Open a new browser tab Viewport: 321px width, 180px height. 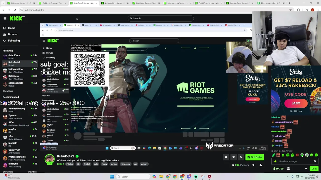pos(289,3)
